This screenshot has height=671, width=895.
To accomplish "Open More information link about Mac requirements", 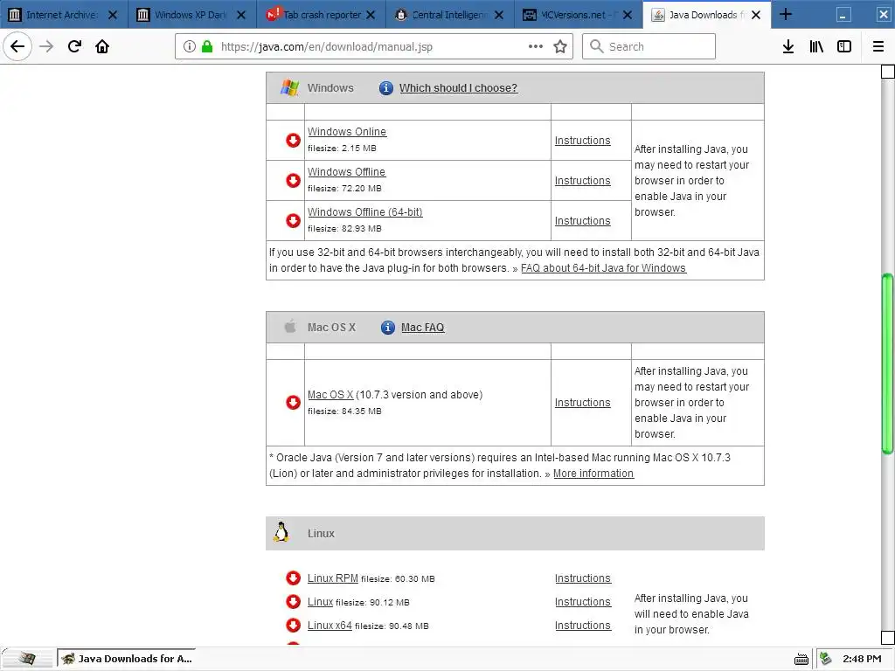I will [x=593, y=474].
